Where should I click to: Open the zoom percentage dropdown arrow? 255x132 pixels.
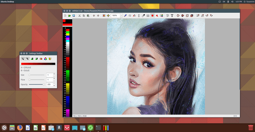point(121,16)
